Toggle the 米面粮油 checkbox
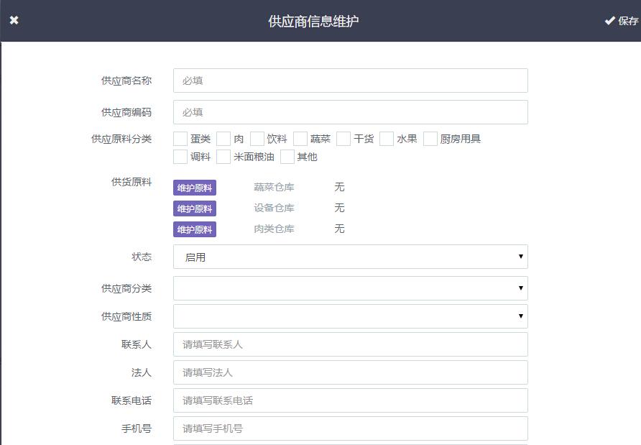Screen dimensions: 641x445 pos(223,157)
